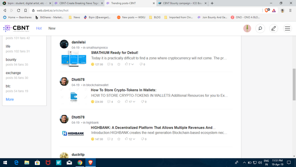Click coin reward icon on HIGHBANK post
Image resolution: width=296 pixels, height=167 pixels.
[92, 139]
